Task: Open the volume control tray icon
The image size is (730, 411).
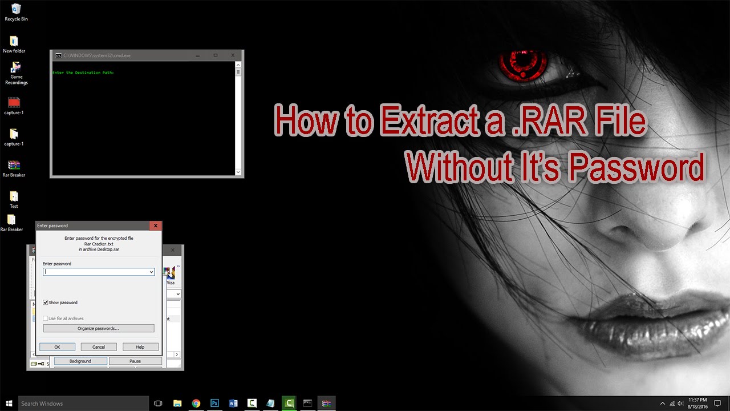Action: click(x=680, y=403)
